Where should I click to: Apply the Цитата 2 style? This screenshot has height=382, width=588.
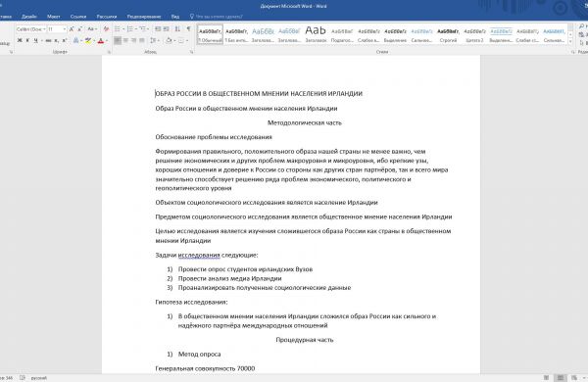[x=474, y=35]
